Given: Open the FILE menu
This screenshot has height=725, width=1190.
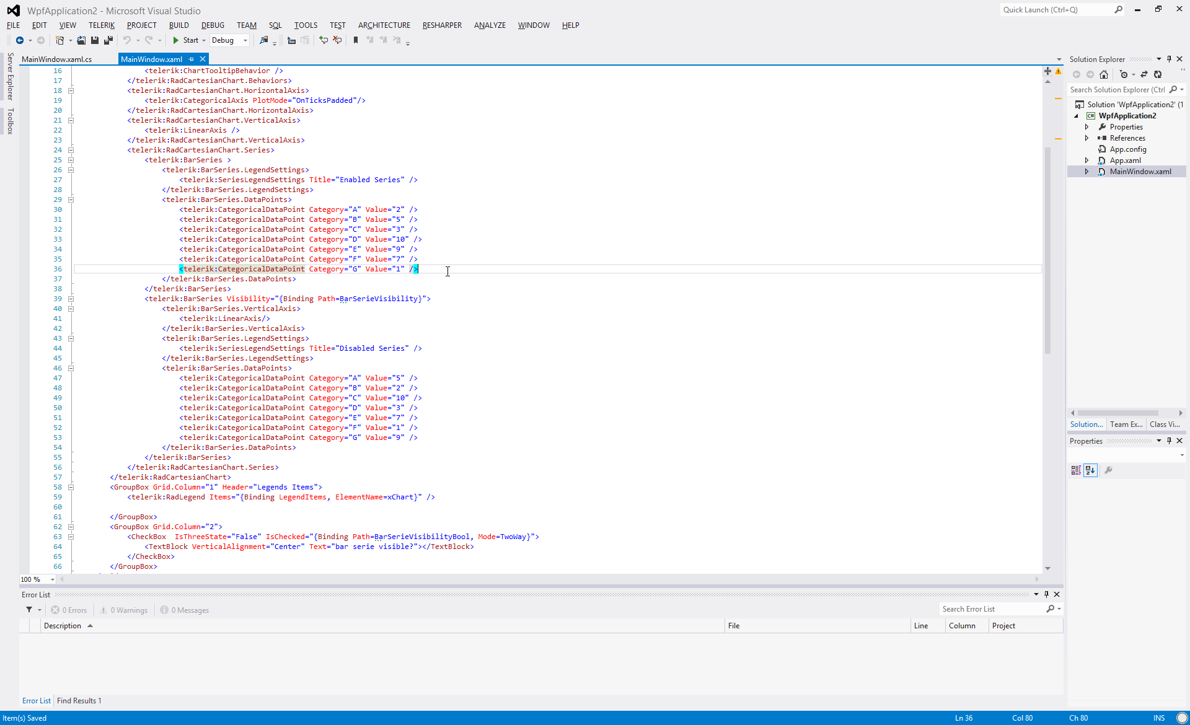Looking at the screenshot, I should [14, 25].
